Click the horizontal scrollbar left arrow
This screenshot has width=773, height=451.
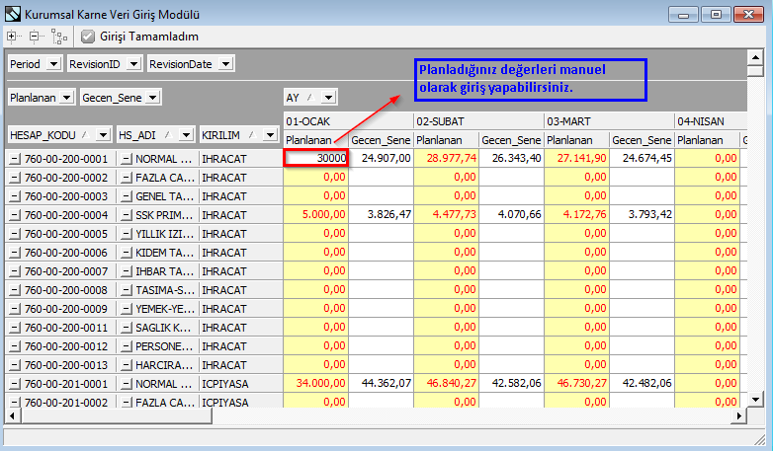(12, 416)
